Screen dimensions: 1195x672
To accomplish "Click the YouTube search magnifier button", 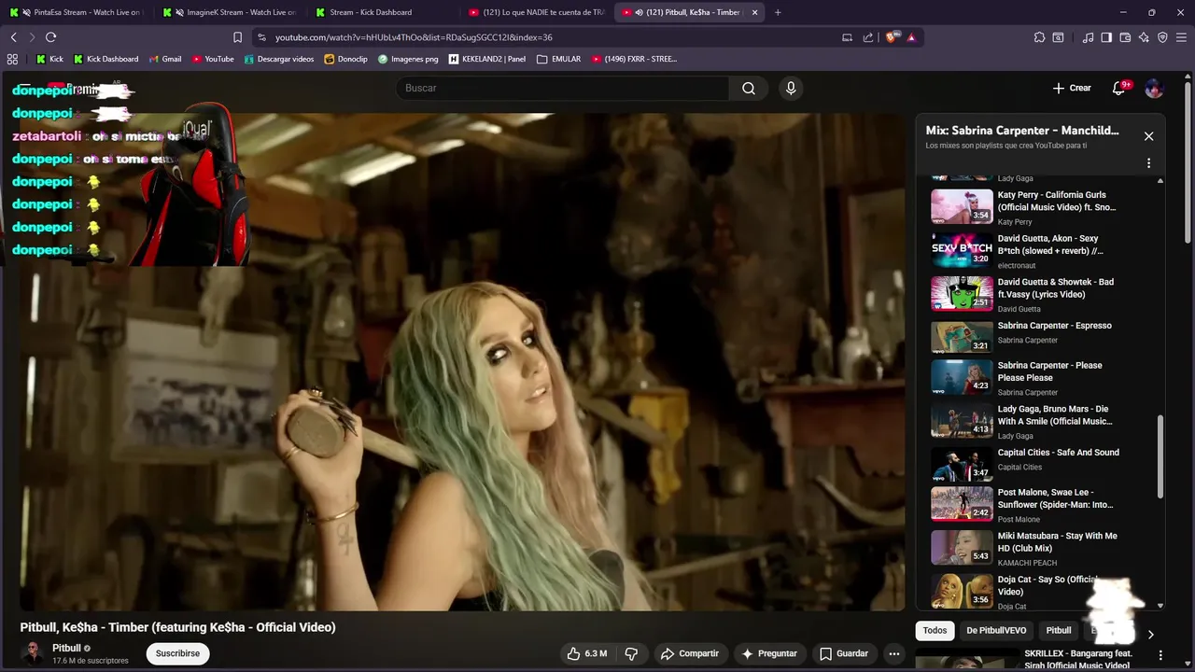I will point(749,88).
